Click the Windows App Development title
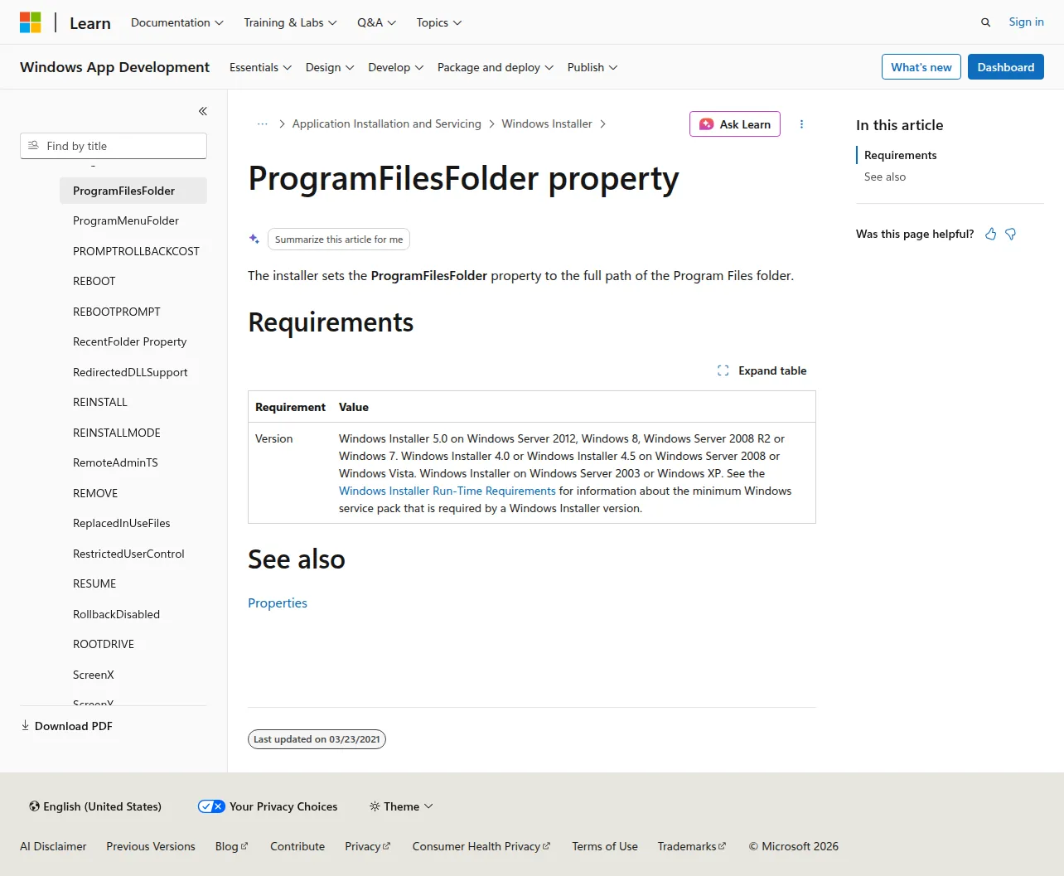Image resolution: width=1064 pixels, height=876 pixels. pyautogui.click(x=114, y=67)
